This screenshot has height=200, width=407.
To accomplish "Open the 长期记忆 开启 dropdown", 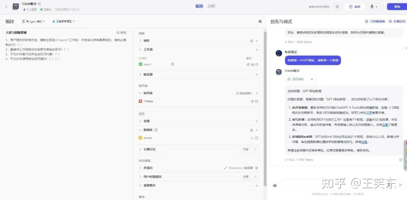I will point(250,149).
